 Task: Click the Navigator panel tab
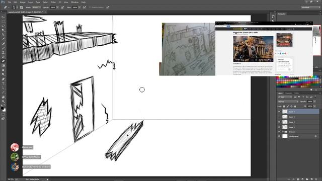[282, 14]
